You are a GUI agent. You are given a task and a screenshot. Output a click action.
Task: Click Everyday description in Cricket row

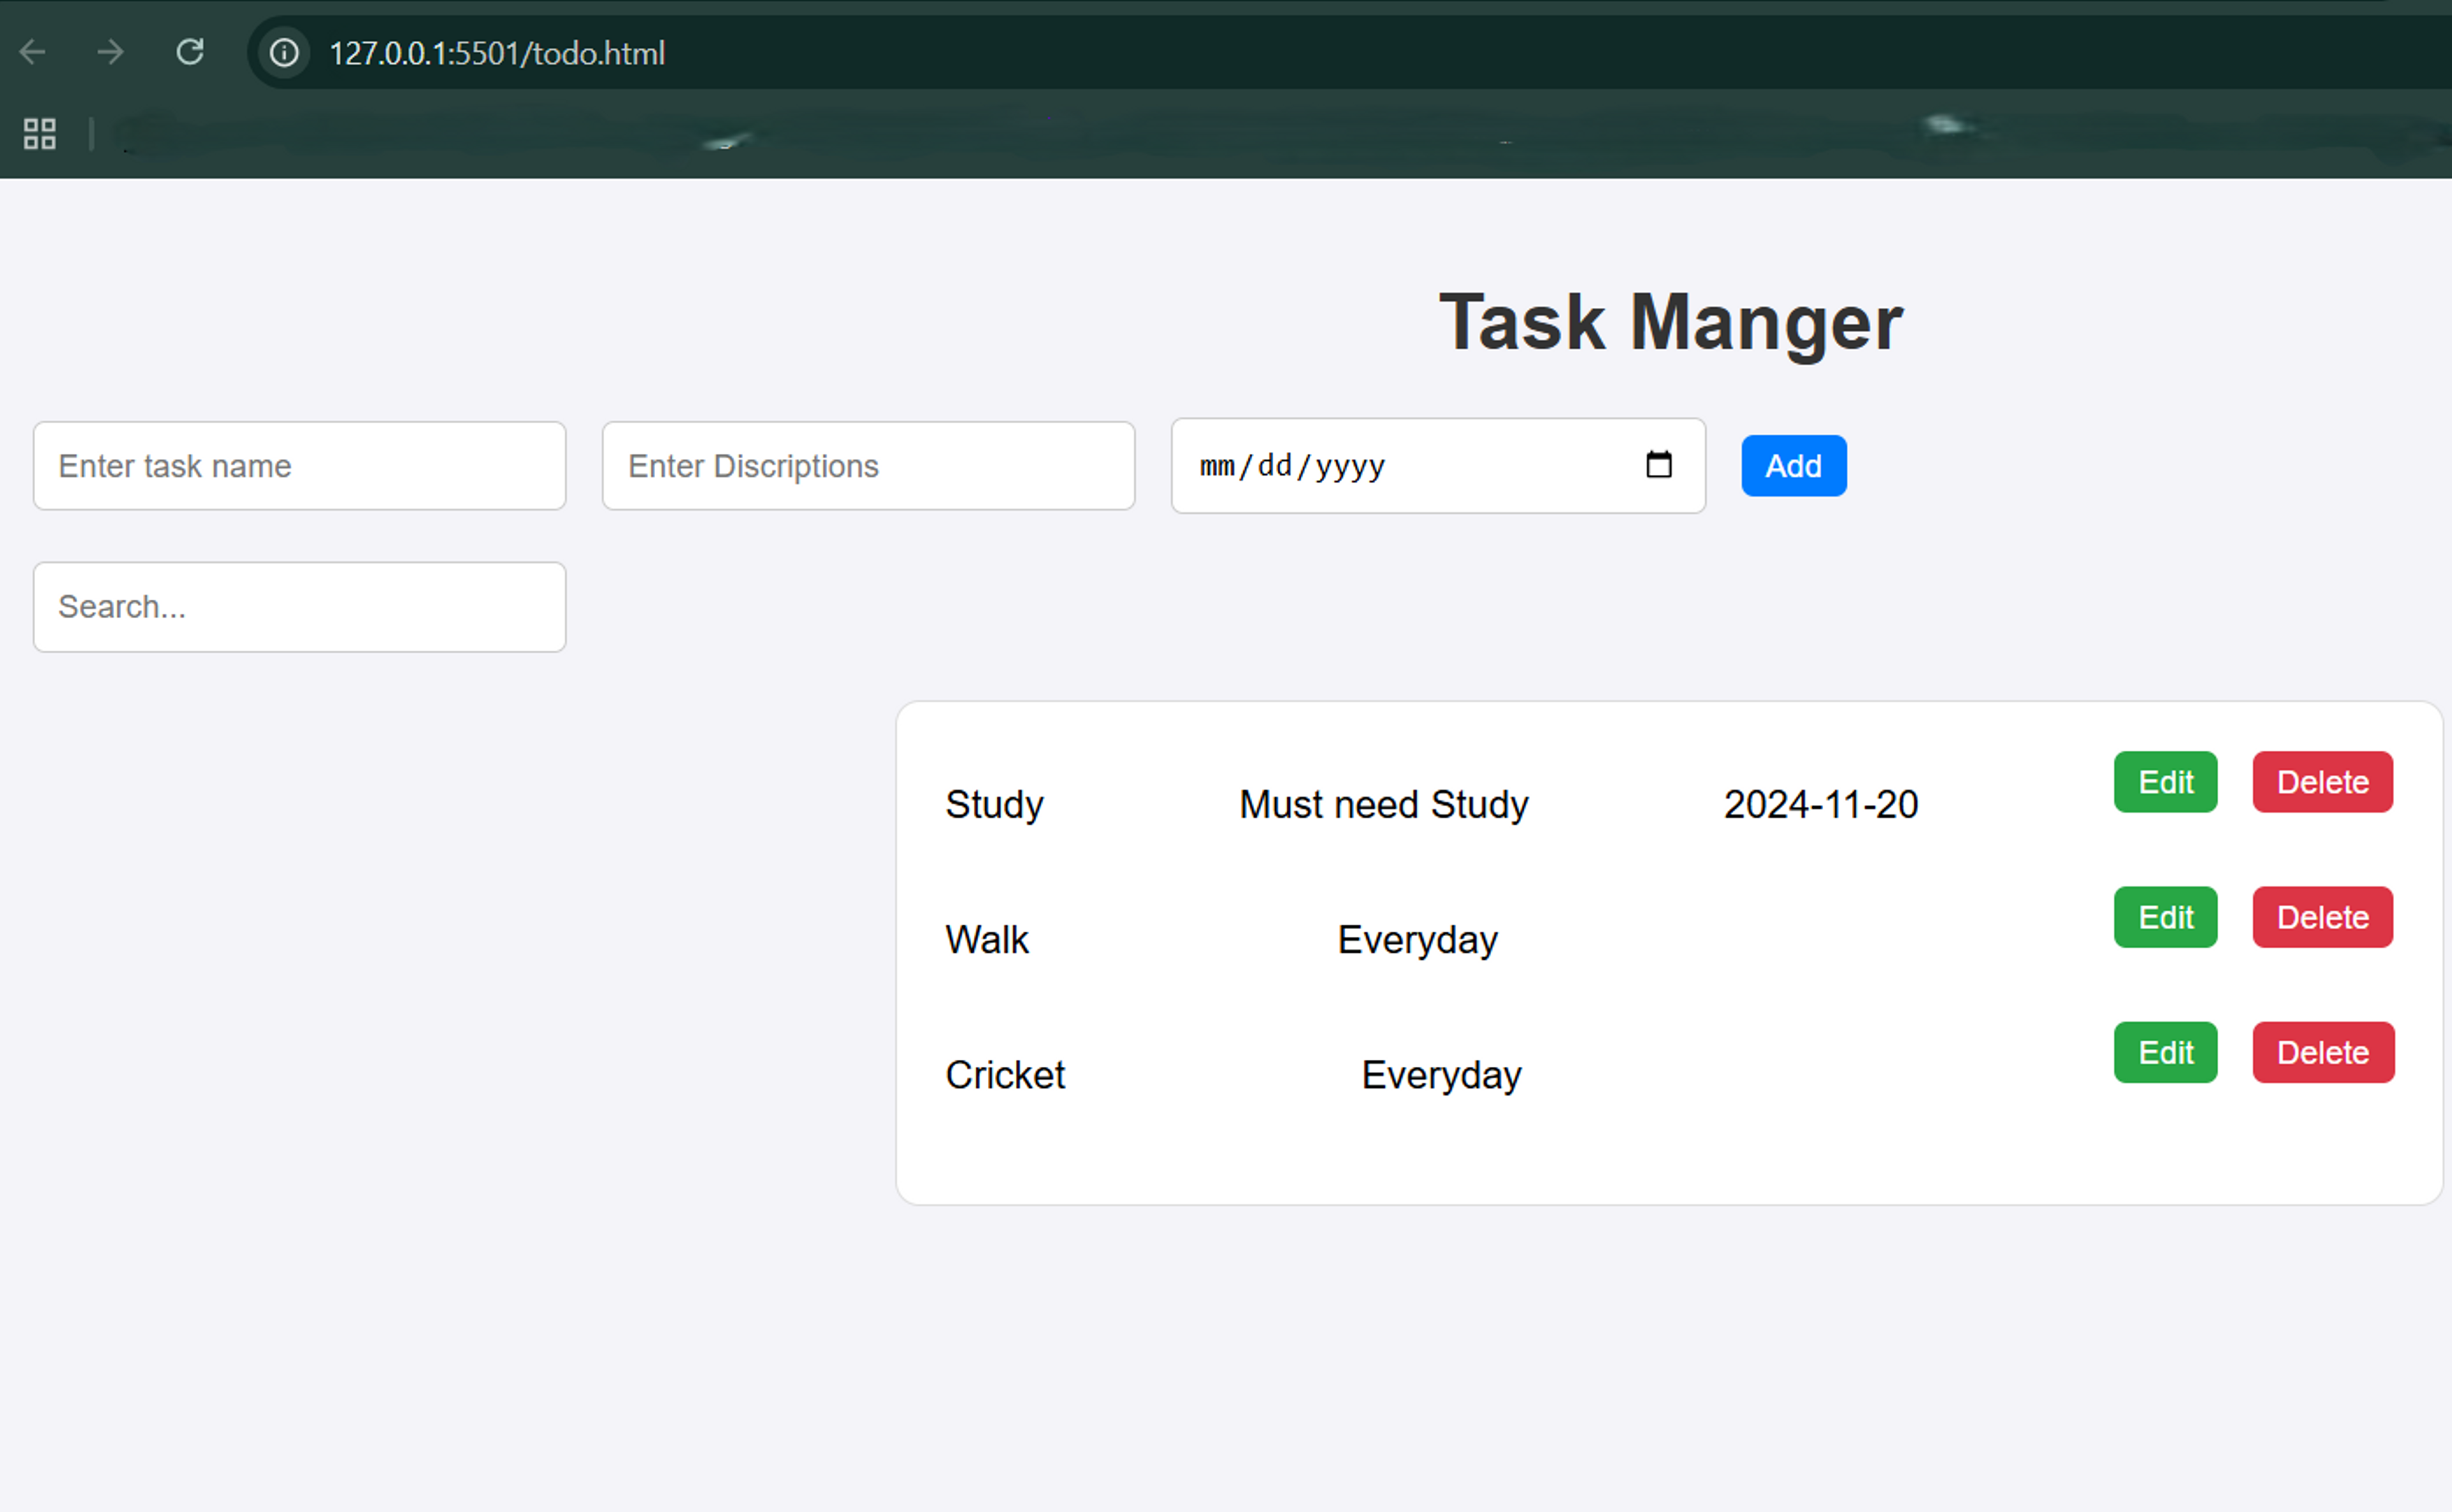(x=1441, y=1075)
